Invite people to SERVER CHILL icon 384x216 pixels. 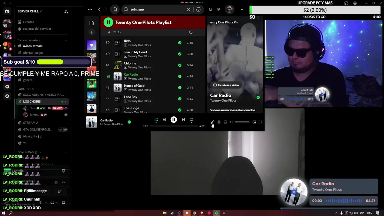coord(66,11)
